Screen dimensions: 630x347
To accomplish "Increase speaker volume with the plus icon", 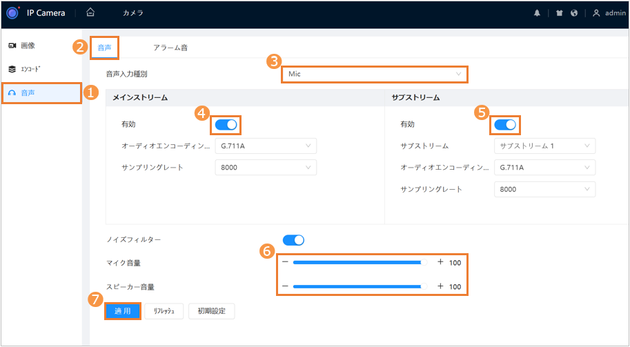I will (x=440, y=286).
